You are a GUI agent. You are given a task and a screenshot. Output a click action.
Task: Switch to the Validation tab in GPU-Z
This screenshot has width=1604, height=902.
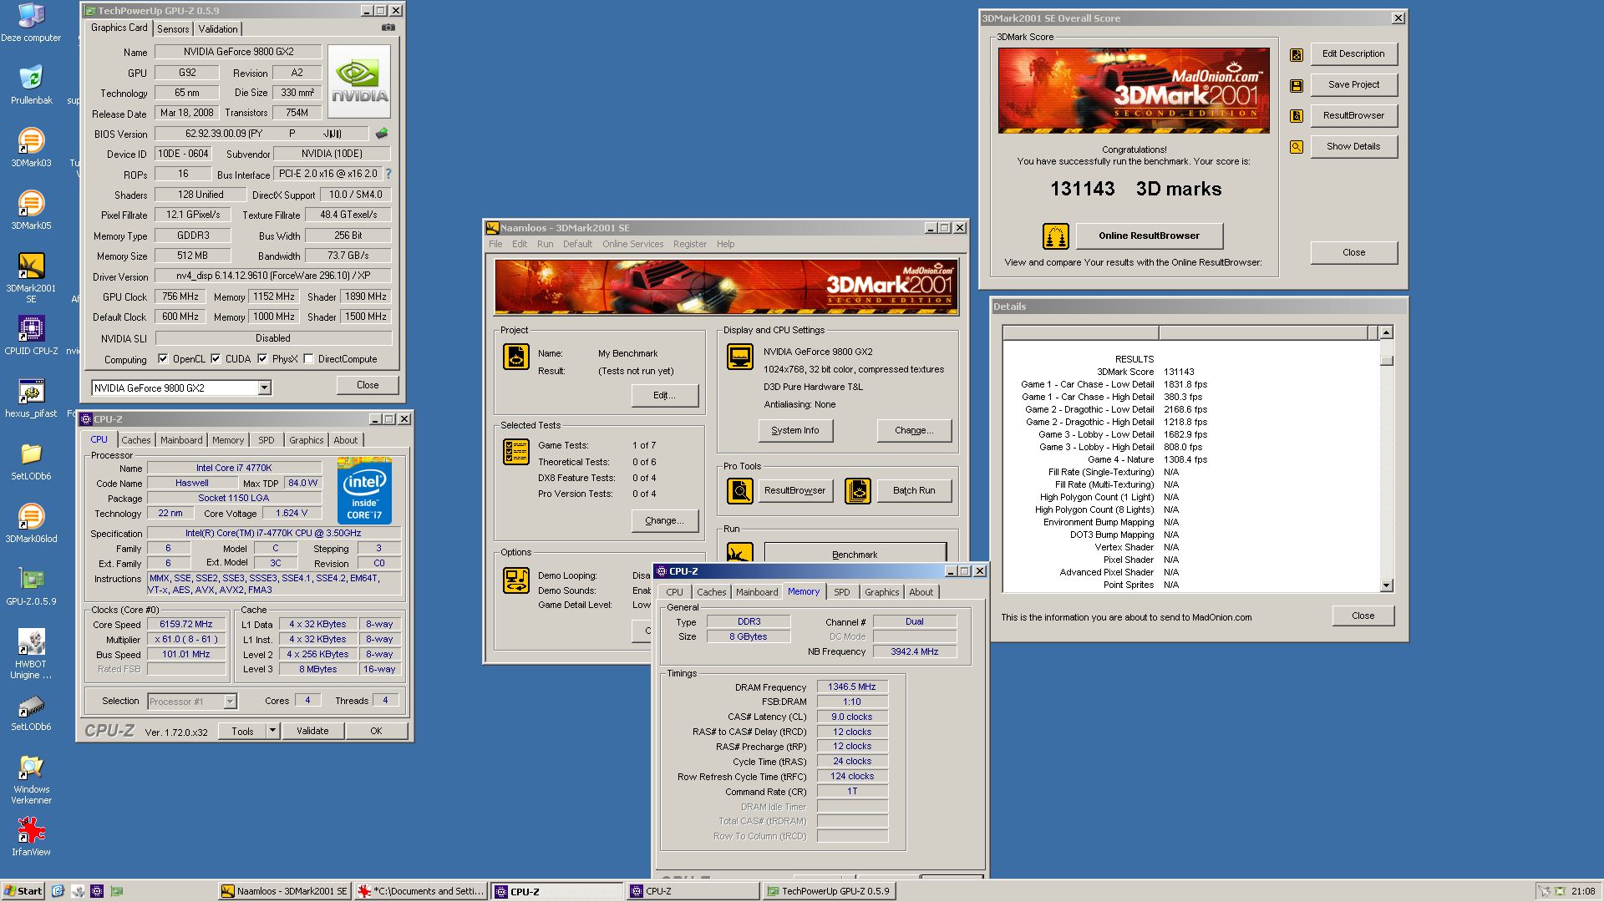point(218,28)
